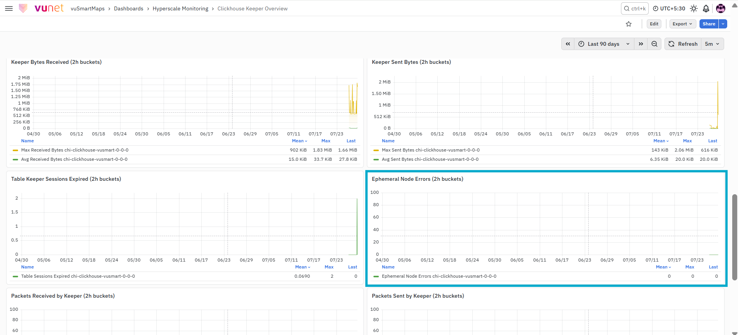Go to Dashboards breadcrumb
738x335 pixels.
(x=129, y=8)
